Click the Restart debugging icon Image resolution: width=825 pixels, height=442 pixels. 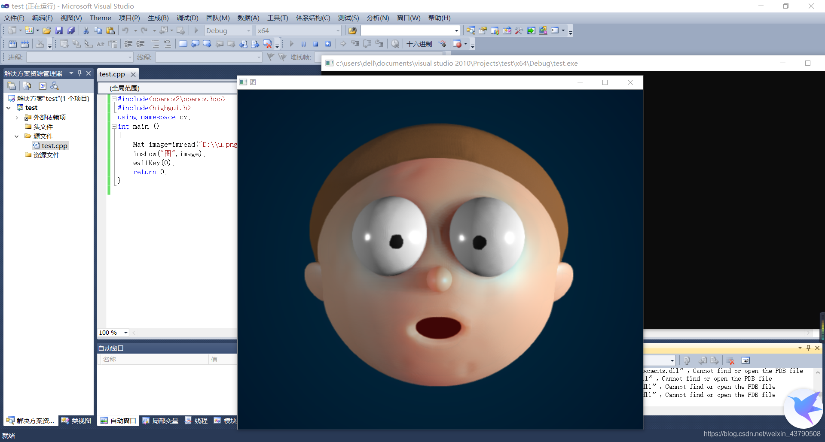pos(328,44)
